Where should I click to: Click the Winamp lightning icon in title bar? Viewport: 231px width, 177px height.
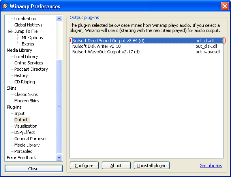tap(5, 6)
